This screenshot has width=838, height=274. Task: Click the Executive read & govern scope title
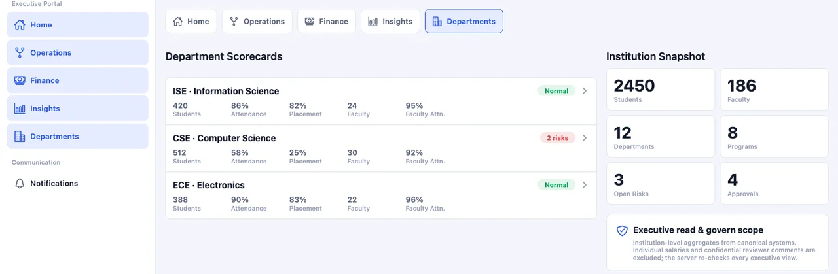[x=698, y=230]
